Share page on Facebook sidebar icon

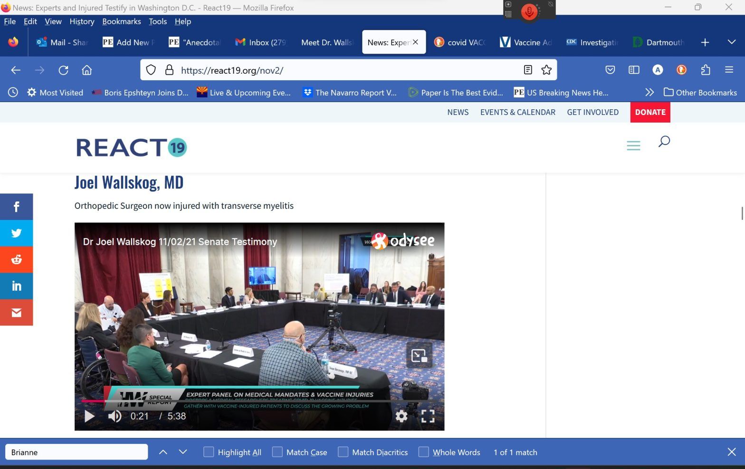pos(16,207)
